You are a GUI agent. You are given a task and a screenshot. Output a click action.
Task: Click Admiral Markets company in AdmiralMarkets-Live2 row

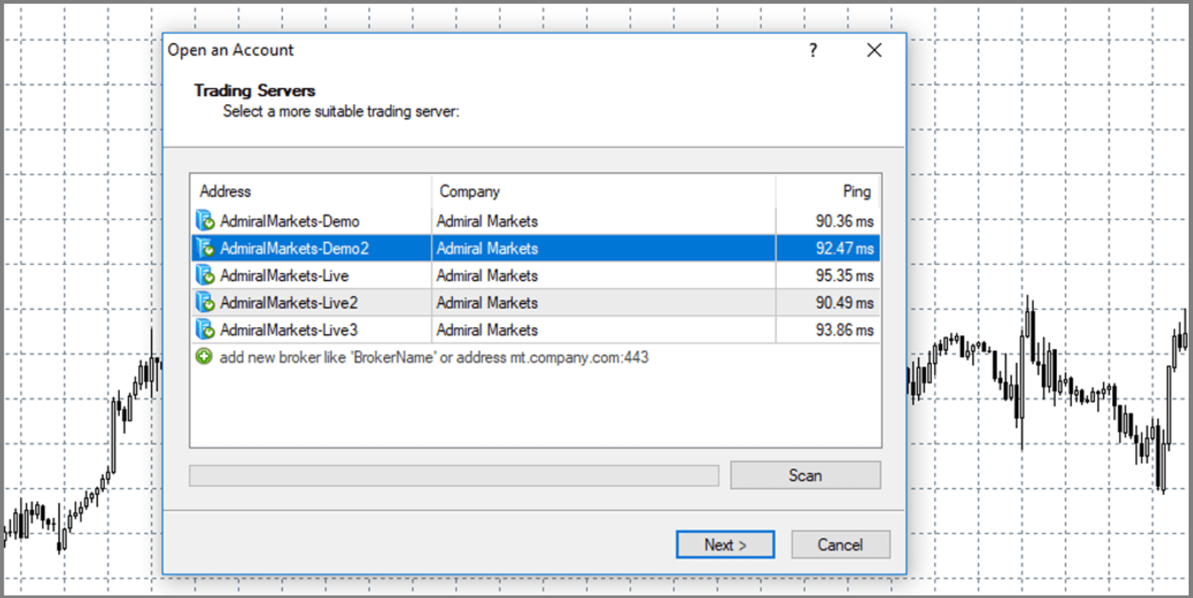point(487,303)
